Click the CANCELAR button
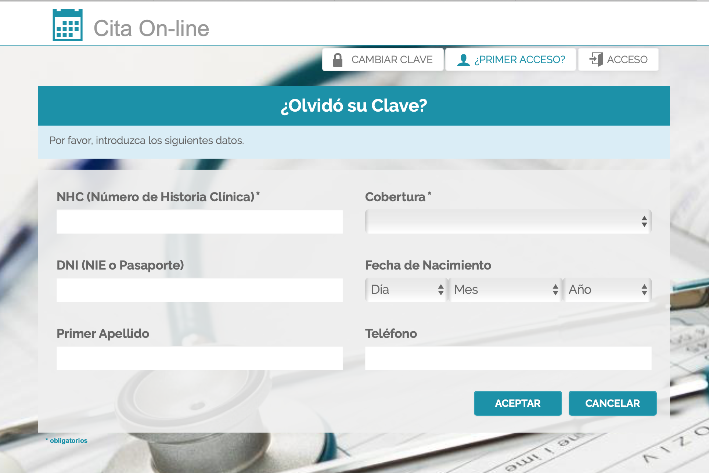Viewport: 709px width, 473px height. click(x=613, y=403)
